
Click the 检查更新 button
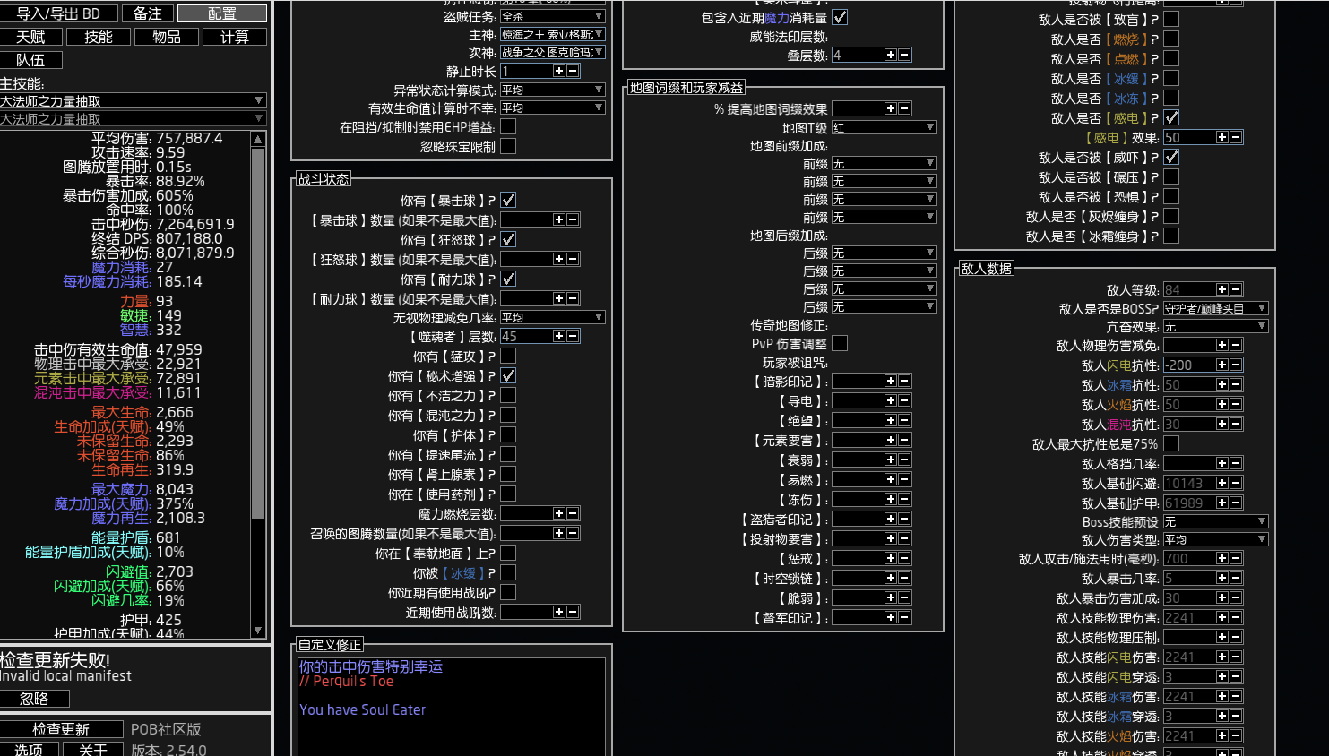point(61,729)
